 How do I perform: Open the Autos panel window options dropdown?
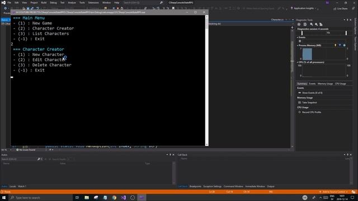pyautogui.click(x=167, y=155)
